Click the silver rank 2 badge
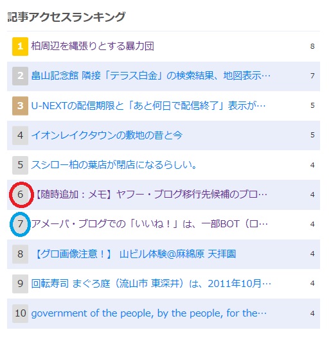 20,76
